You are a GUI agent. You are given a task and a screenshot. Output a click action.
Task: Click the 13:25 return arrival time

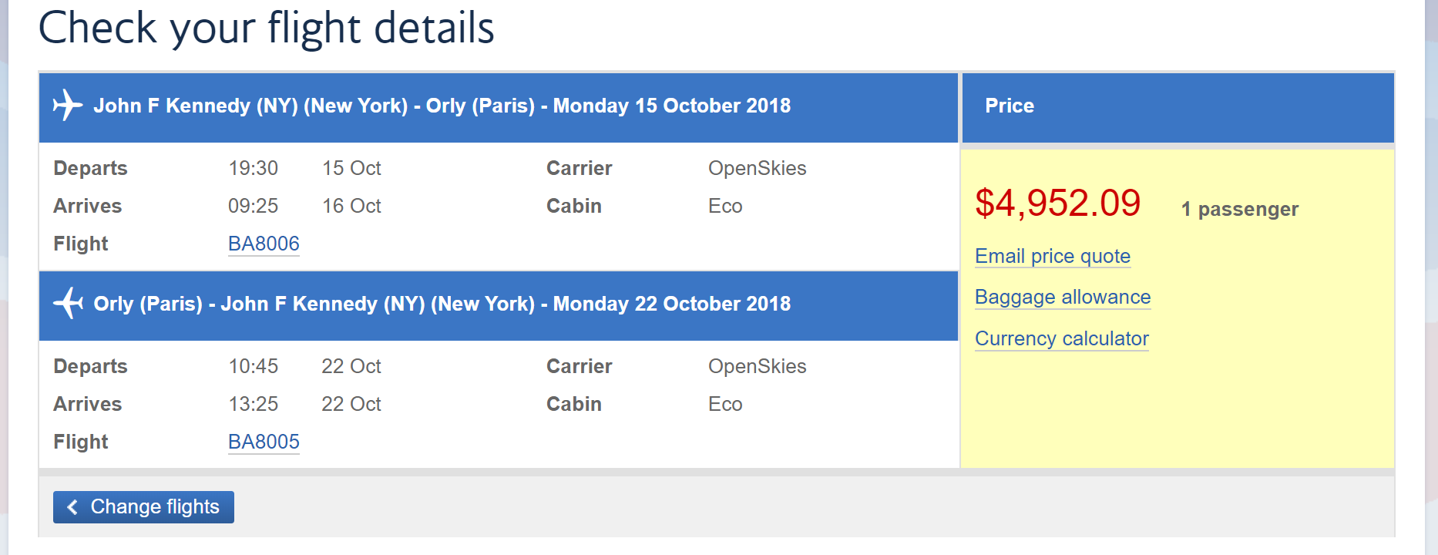click(x=253, y=404)
